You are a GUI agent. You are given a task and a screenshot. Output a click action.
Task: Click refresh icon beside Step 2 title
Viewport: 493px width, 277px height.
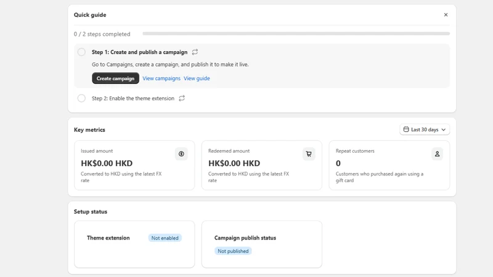(182, 98)
